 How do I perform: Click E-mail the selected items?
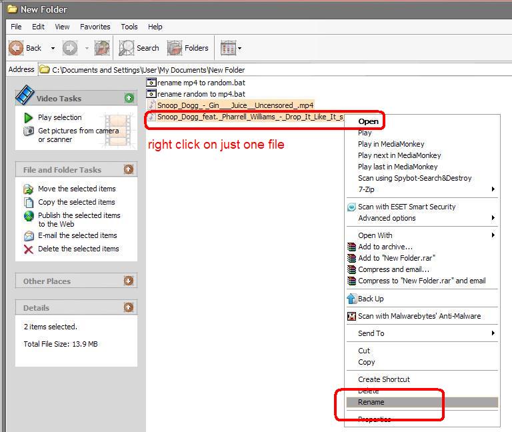point(77,235)
